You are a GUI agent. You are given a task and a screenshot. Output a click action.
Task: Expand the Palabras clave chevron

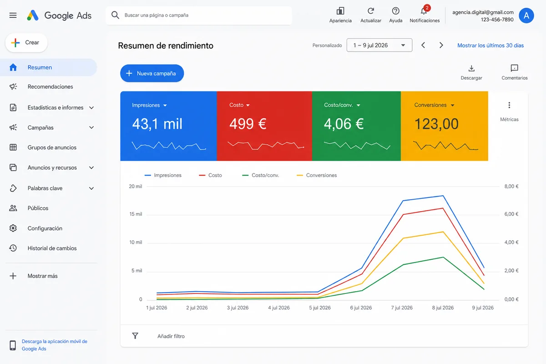click(91, 188)
